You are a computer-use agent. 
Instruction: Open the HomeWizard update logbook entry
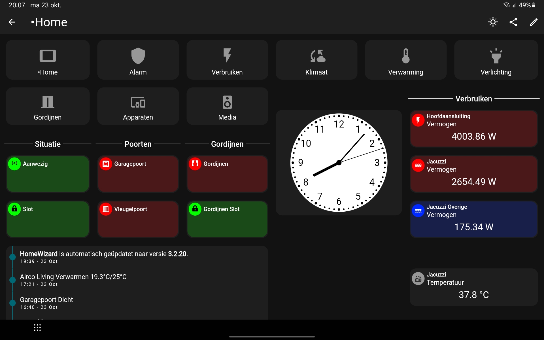[137, 257]
